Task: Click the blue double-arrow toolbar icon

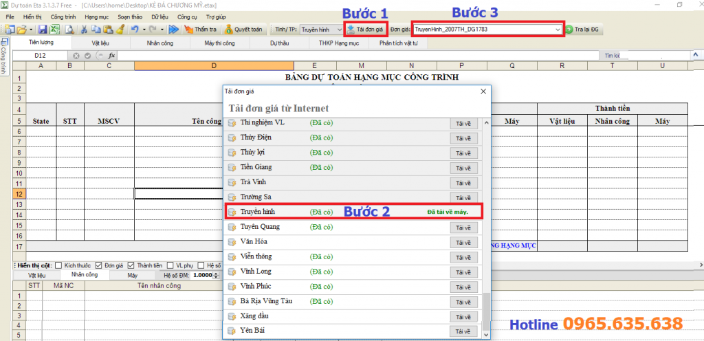Action: tap(173, 30)
